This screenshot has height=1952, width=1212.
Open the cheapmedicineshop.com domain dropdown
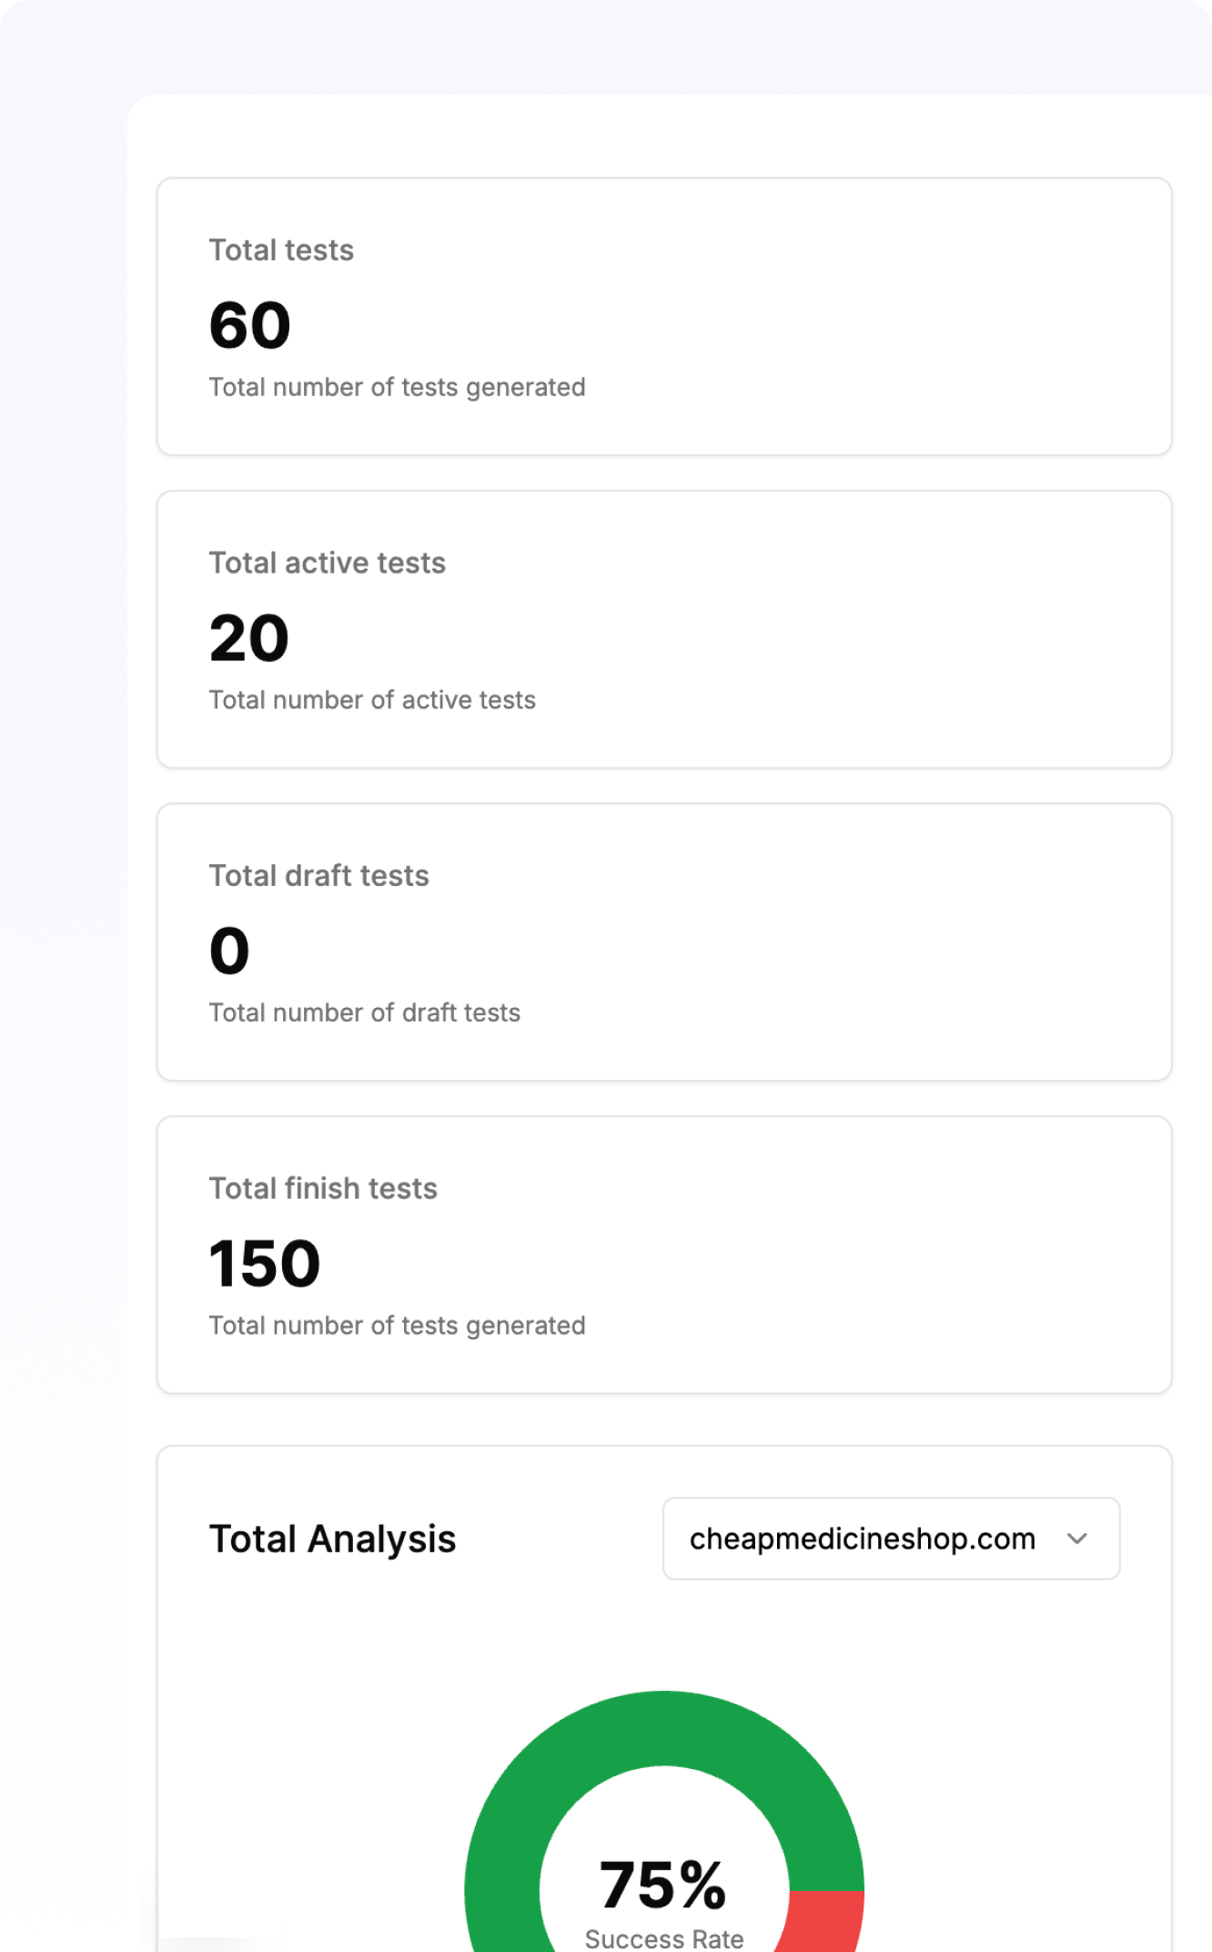pos(891,1539)
